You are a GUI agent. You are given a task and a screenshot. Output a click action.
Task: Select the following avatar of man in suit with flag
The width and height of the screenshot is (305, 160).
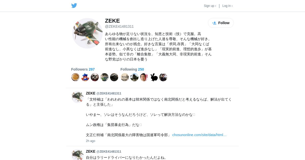[144, 77]
